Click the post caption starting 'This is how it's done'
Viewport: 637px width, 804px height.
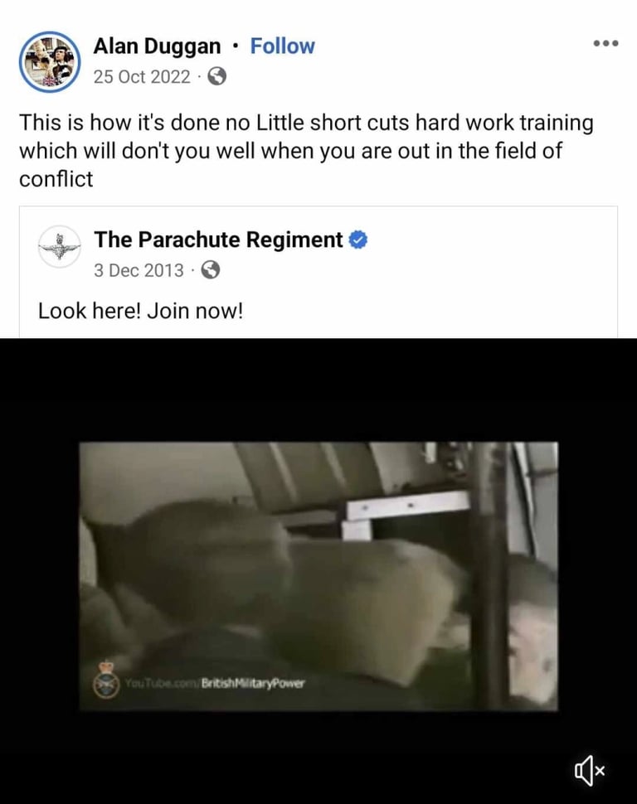click(306, 151)
